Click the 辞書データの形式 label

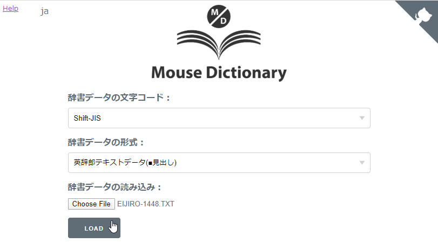click(106, 143)
